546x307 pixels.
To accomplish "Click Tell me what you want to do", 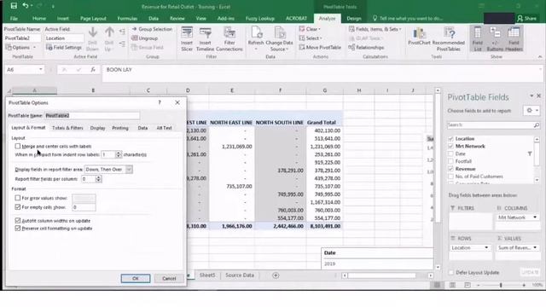I will (408, 19).
